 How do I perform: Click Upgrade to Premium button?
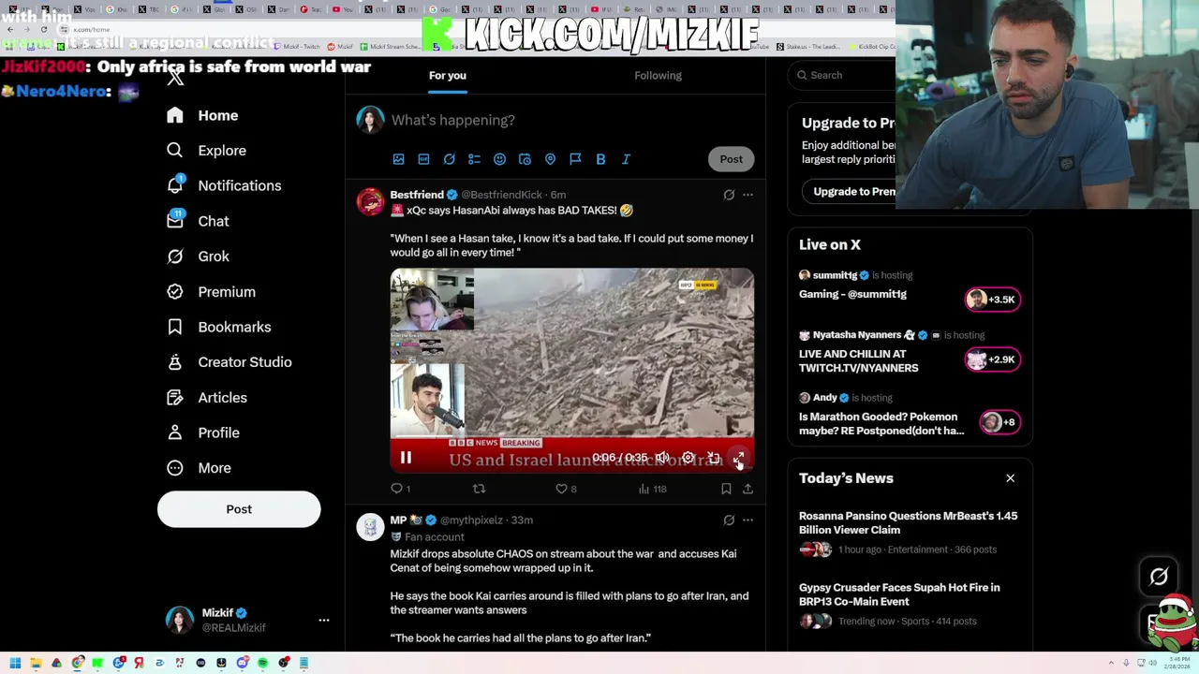click(851, 191)
